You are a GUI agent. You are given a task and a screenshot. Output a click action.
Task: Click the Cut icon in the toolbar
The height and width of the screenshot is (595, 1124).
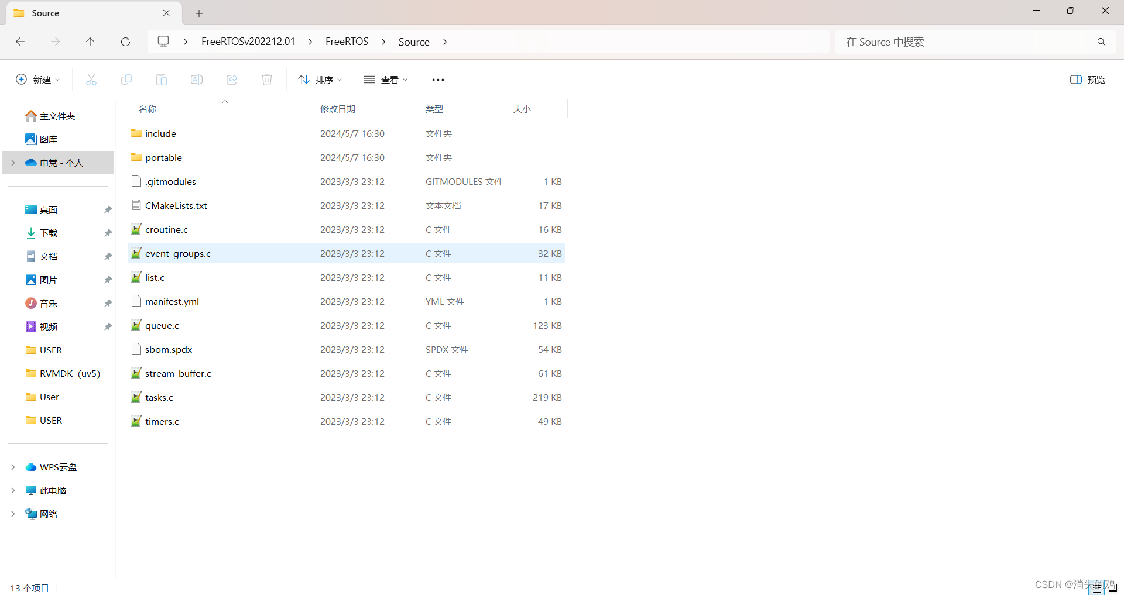pyautogui.click(x=91, y=80)
